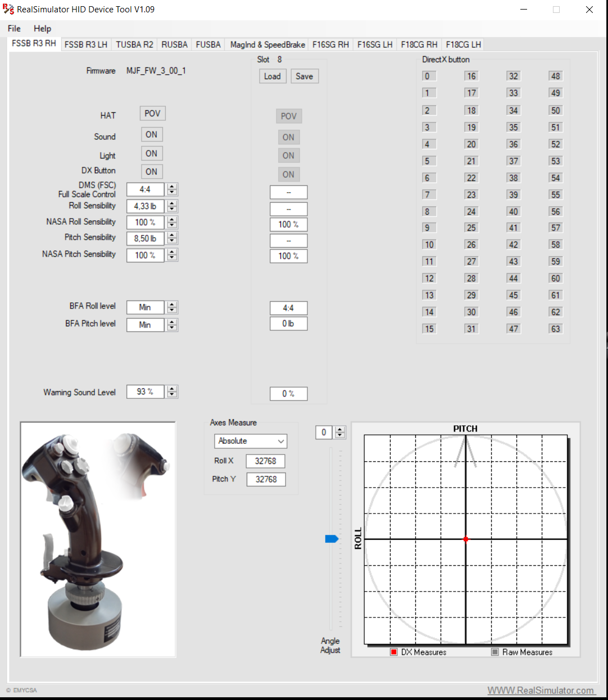
Task: Increase the Angle Adjust value with up arrow
Action: [x=339, y=430]
